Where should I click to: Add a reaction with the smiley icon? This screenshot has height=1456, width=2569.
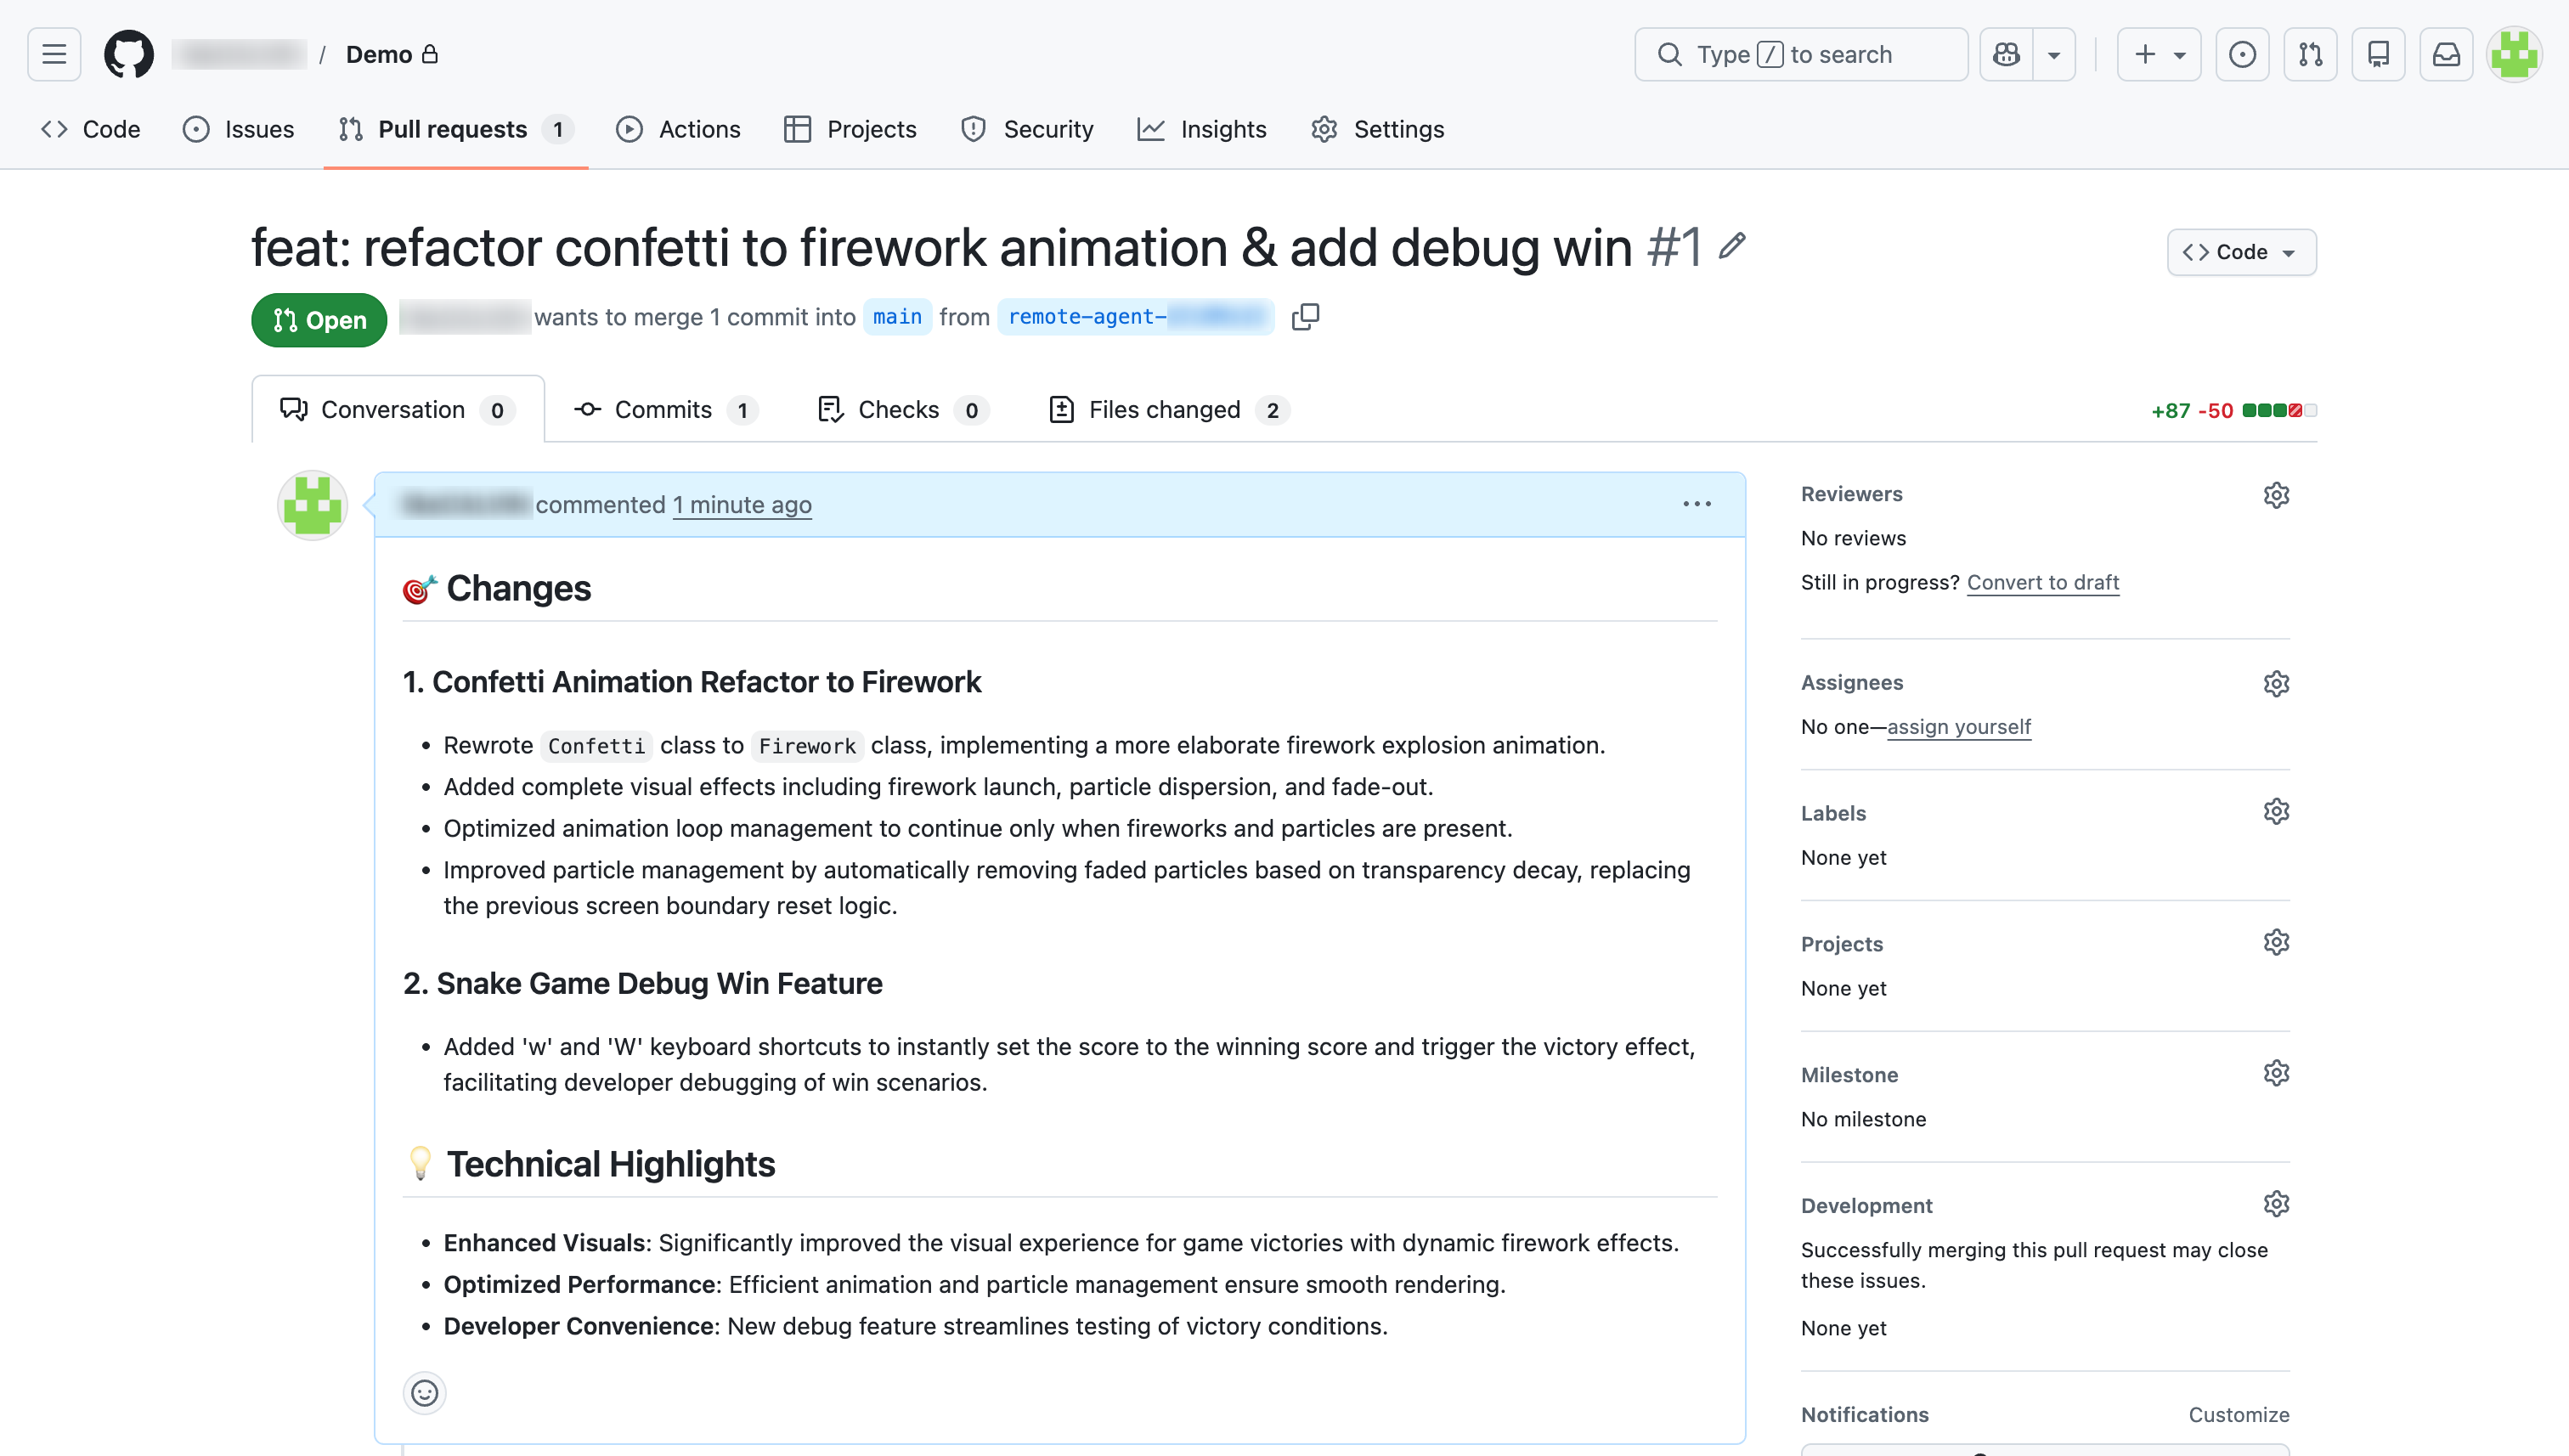click(x=424, y=1393)
